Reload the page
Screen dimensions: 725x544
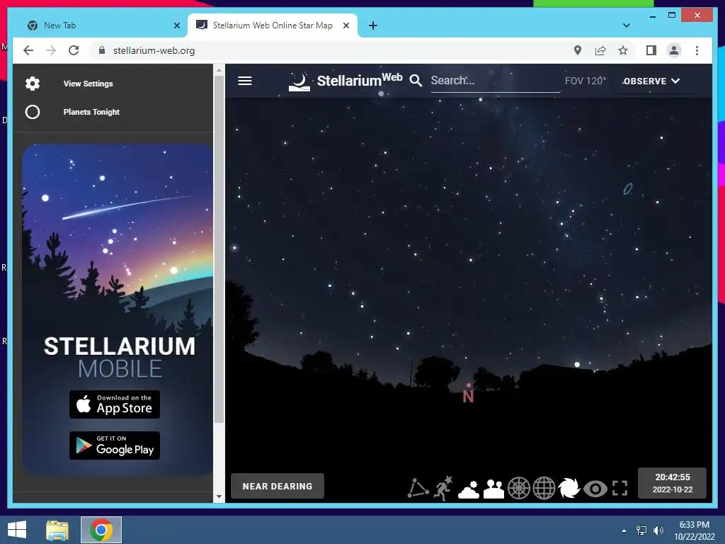point(74,50)
